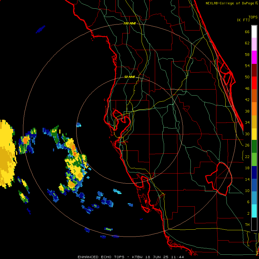Click the navy 18 kft legend swatch
Viewport: 259px width, 259px height.
click(254, 172)
